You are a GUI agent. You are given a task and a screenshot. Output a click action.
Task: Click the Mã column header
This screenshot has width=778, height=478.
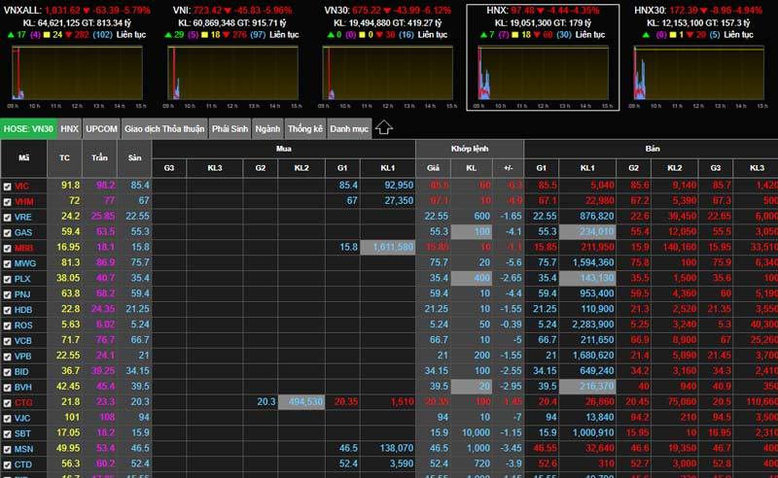click(x=23, y=157)
